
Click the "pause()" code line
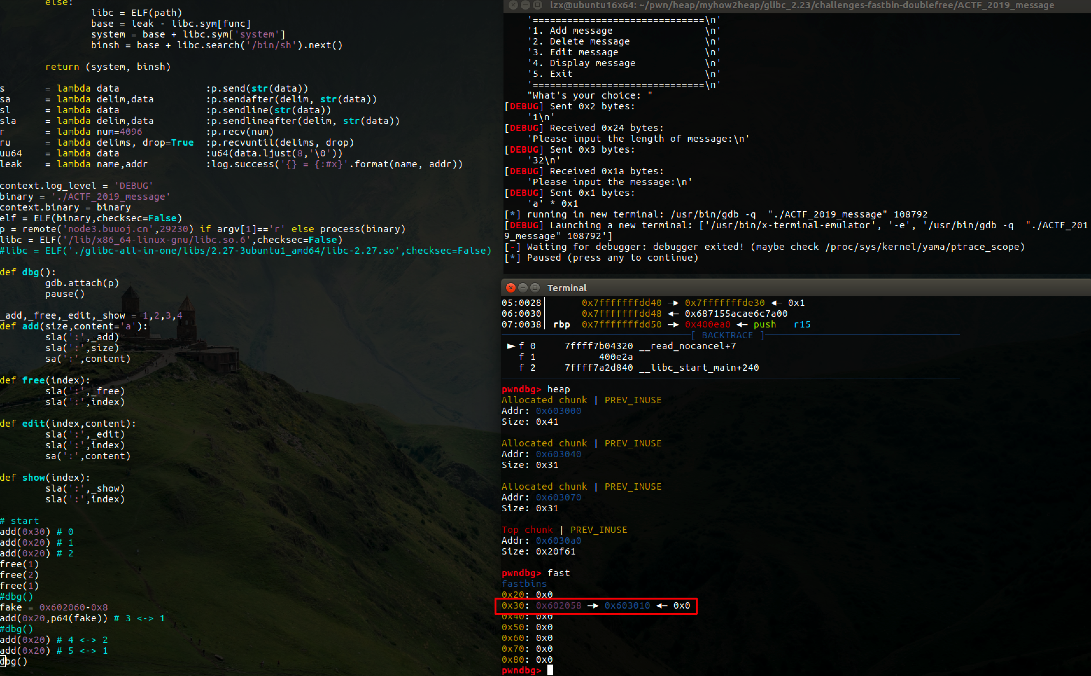pos(65,294)
